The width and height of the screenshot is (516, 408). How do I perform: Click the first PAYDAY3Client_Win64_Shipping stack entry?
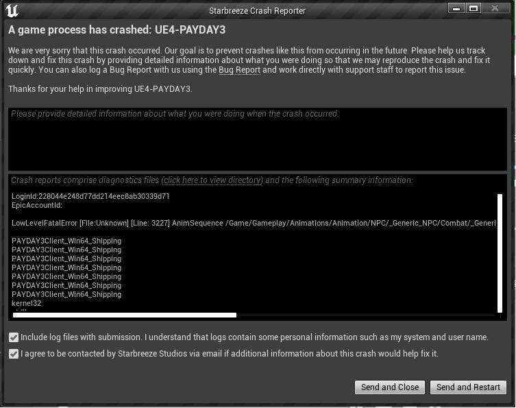pos(66,241)
